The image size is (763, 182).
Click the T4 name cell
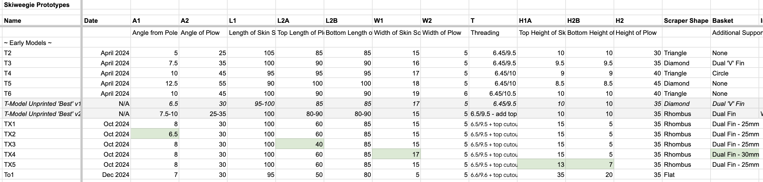coord(8,73)
